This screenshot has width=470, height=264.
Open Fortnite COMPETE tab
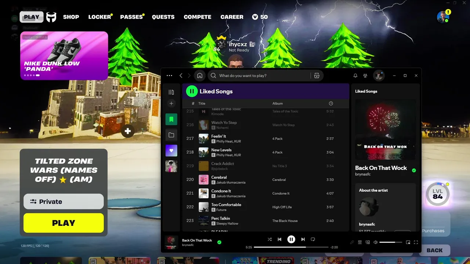198,17
